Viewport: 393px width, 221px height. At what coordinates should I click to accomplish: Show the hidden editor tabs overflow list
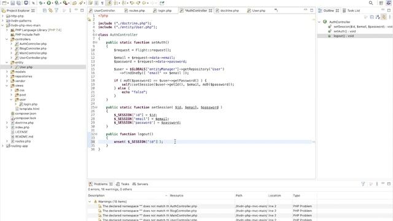pos(276,10)
